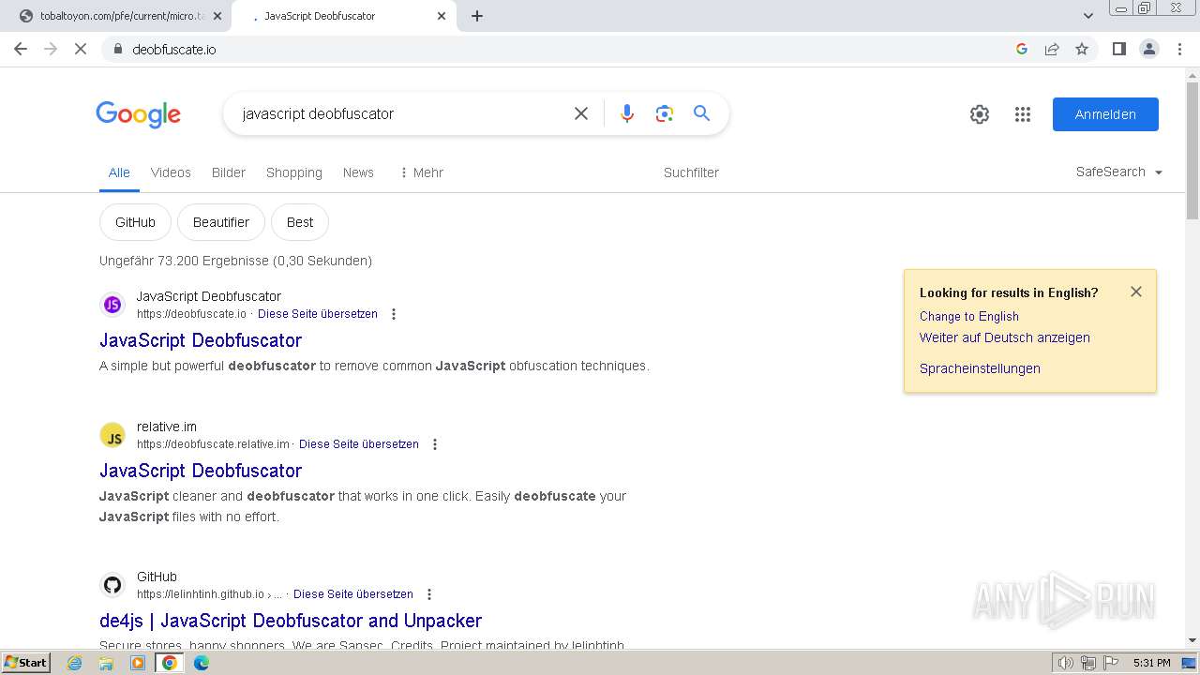
Task: Translate the relative.im result page
Action: [359, 444]
